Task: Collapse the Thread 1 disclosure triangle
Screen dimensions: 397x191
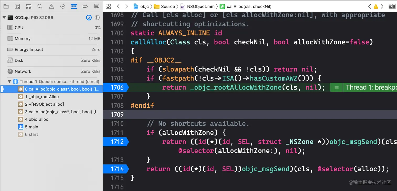Action: click(9, 81)
